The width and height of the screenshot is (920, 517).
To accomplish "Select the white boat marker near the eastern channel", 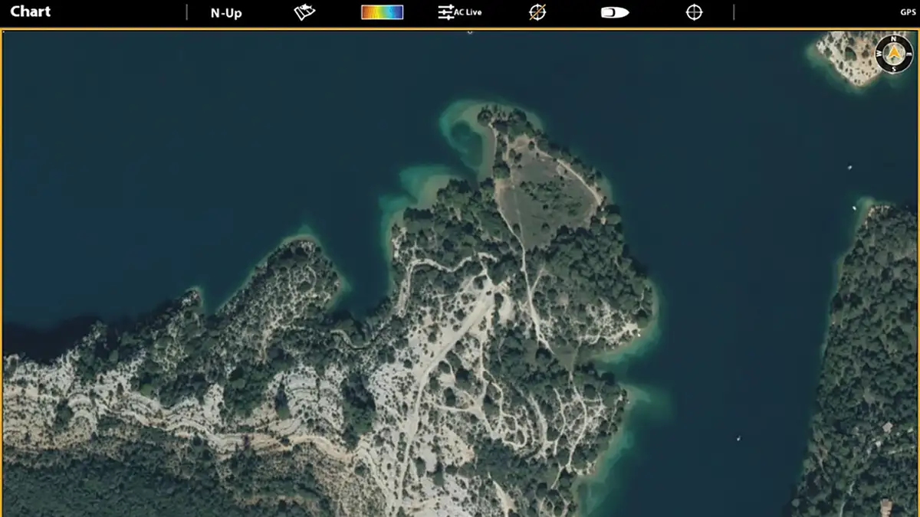I will coord(854,208).
